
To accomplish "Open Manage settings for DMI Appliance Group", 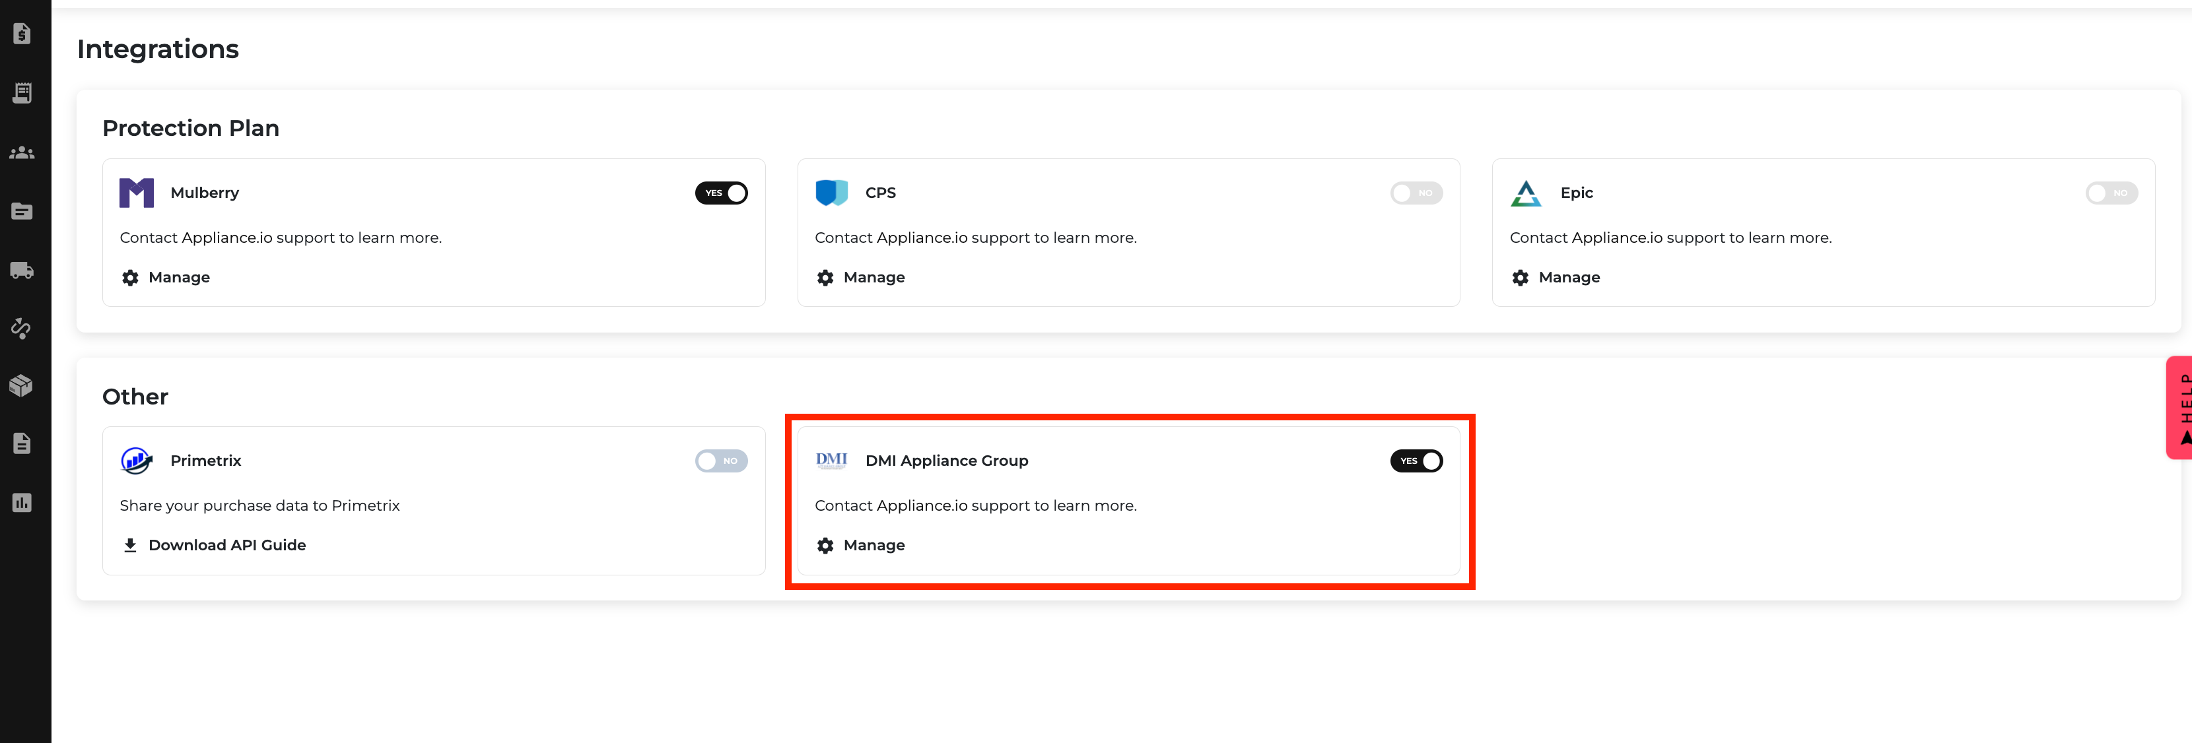I will click(x=860, y=545).
